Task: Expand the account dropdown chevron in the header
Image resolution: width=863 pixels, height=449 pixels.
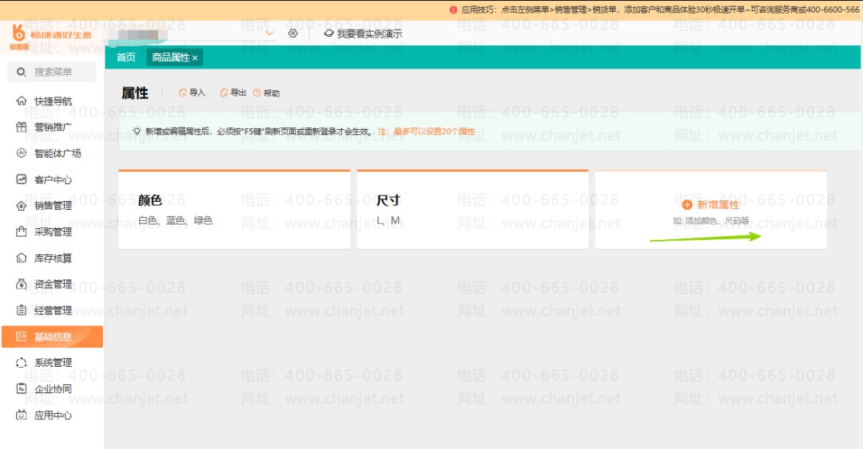Action: [x=270, y=33]
